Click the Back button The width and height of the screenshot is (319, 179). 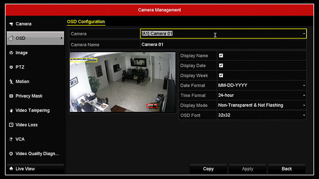[x=287, y=169]
